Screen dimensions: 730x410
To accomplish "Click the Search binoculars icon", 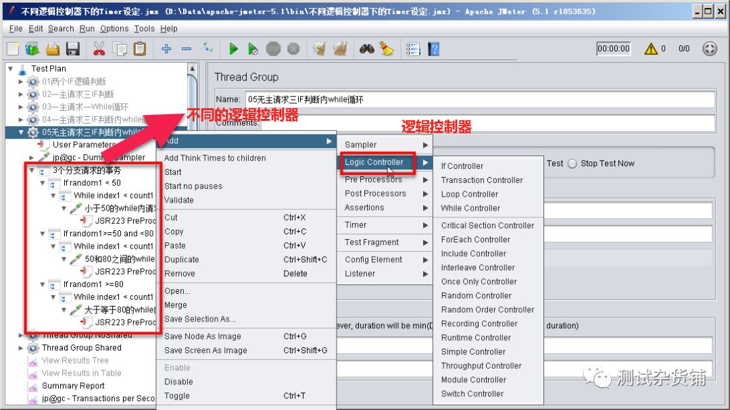I will pyautogui.click(x=367, y=49).
